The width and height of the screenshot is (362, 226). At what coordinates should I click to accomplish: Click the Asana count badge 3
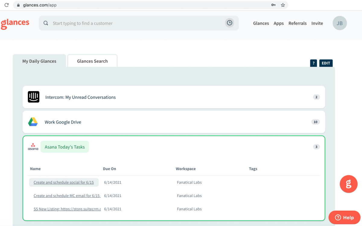tap(316, 147)
